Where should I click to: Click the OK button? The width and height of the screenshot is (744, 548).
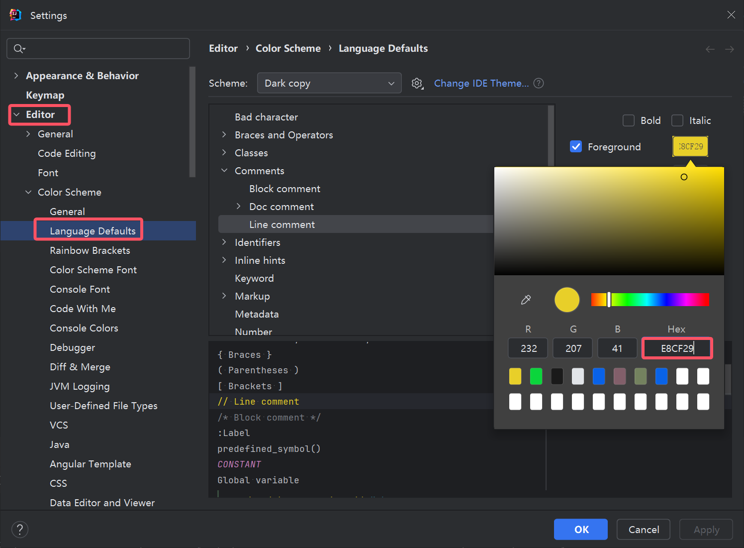[x=581, y=530]
